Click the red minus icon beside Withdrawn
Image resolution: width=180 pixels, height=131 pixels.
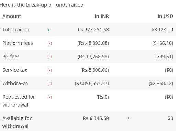[x=49, y=84]
